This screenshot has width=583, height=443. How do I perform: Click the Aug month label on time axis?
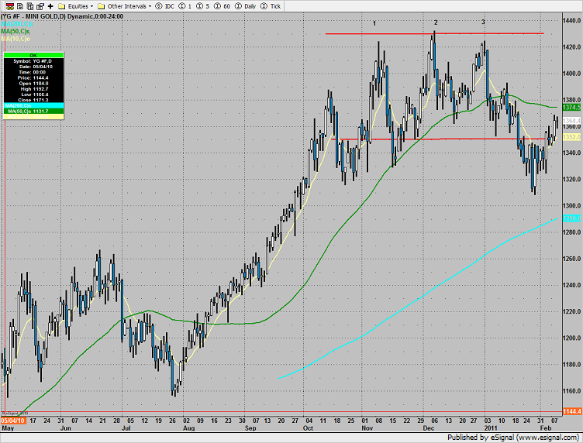(x=189, y=428)
